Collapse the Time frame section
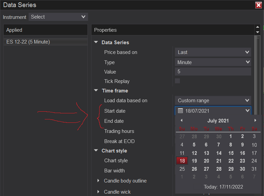Image resolution: width=264 pixels, height=196 pixels. coord(96,91)
